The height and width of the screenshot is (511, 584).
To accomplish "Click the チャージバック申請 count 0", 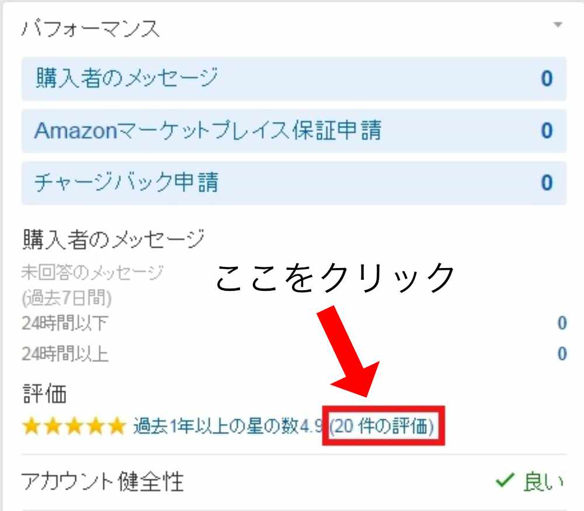I will tap(547, 183).
